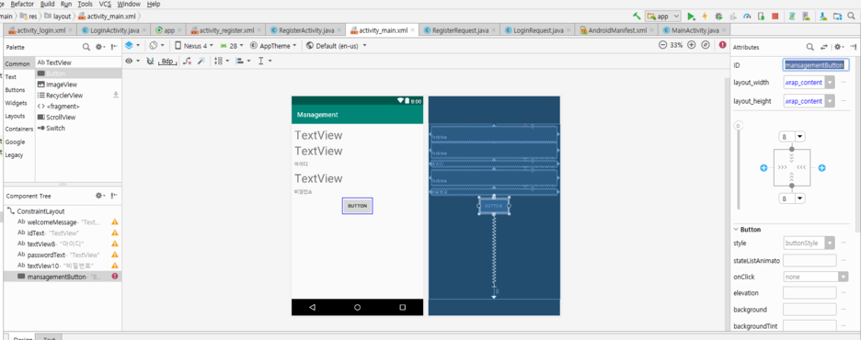The image size is (861, 340).
Task: Collapse the Button attributes section
Action: [736, 229]
